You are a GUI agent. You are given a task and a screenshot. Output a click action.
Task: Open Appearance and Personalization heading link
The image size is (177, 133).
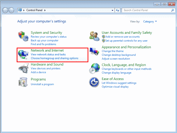(x=126, y=47)
